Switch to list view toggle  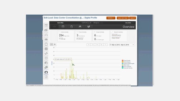[x=55, y=44]
